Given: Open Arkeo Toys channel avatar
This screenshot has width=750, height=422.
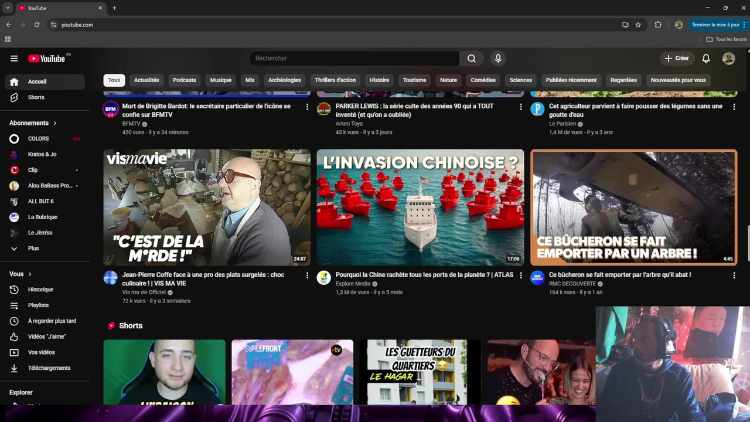Looking at the screenshot, I should 324,109.
